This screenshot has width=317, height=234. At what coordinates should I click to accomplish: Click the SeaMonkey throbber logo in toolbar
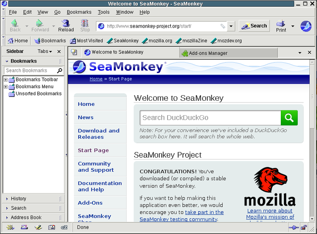point(306,26)
